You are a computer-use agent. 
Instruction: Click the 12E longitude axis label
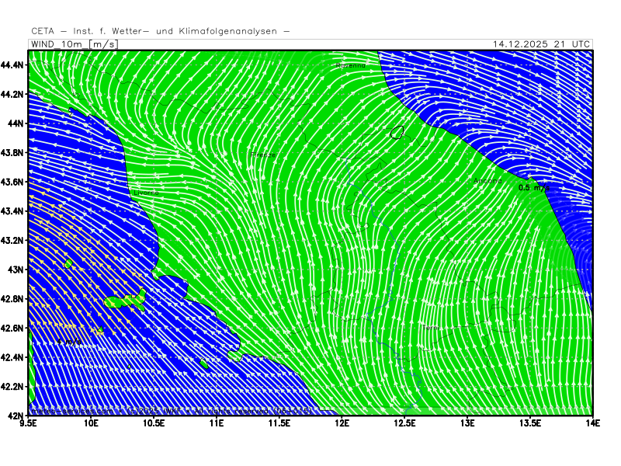[x=342, y=424]
